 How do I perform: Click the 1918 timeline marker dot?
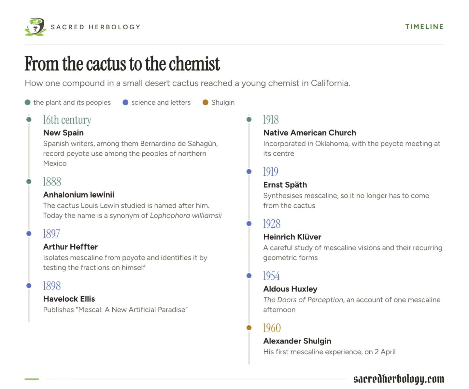point(249,120)
